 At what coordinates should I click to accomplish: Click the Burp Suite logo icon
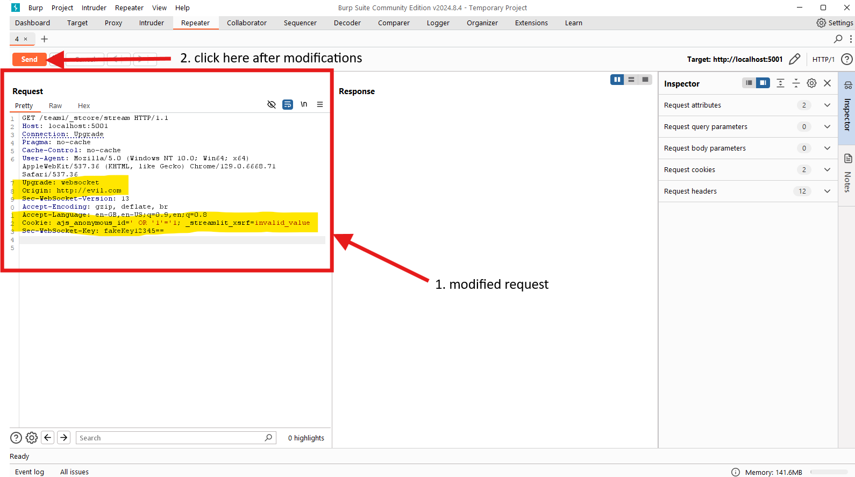point(16,8)
